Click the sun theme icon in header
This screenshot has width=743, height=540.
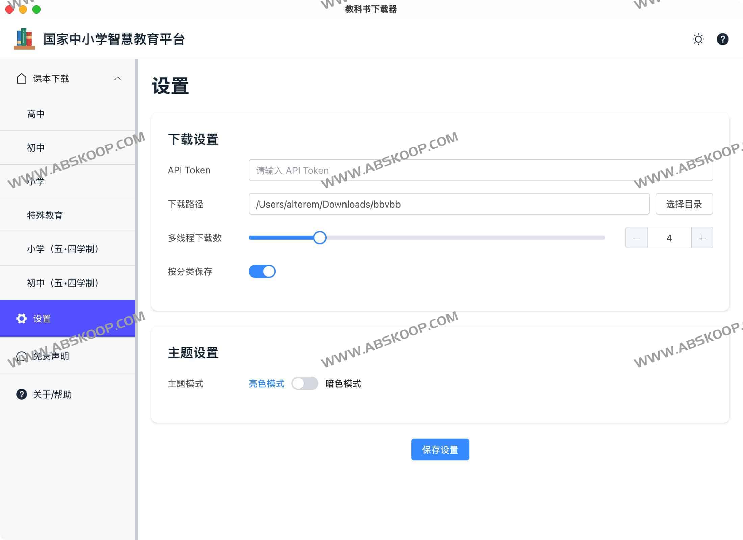pos(698,39)
